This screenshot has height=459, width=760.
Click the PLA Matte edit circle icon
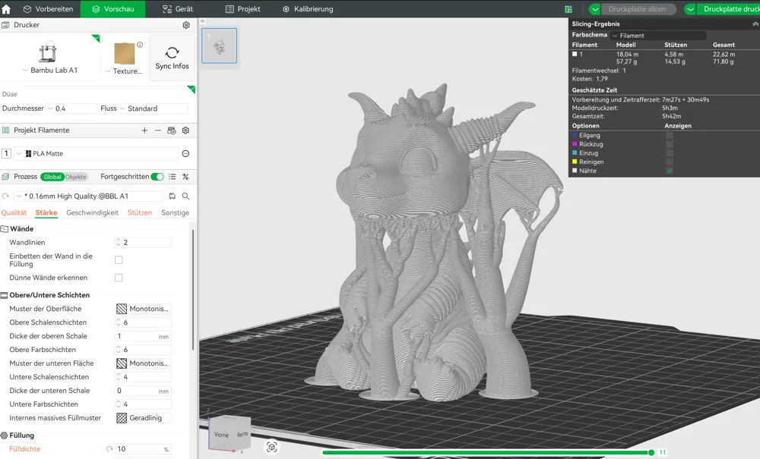tap(185, 153)
